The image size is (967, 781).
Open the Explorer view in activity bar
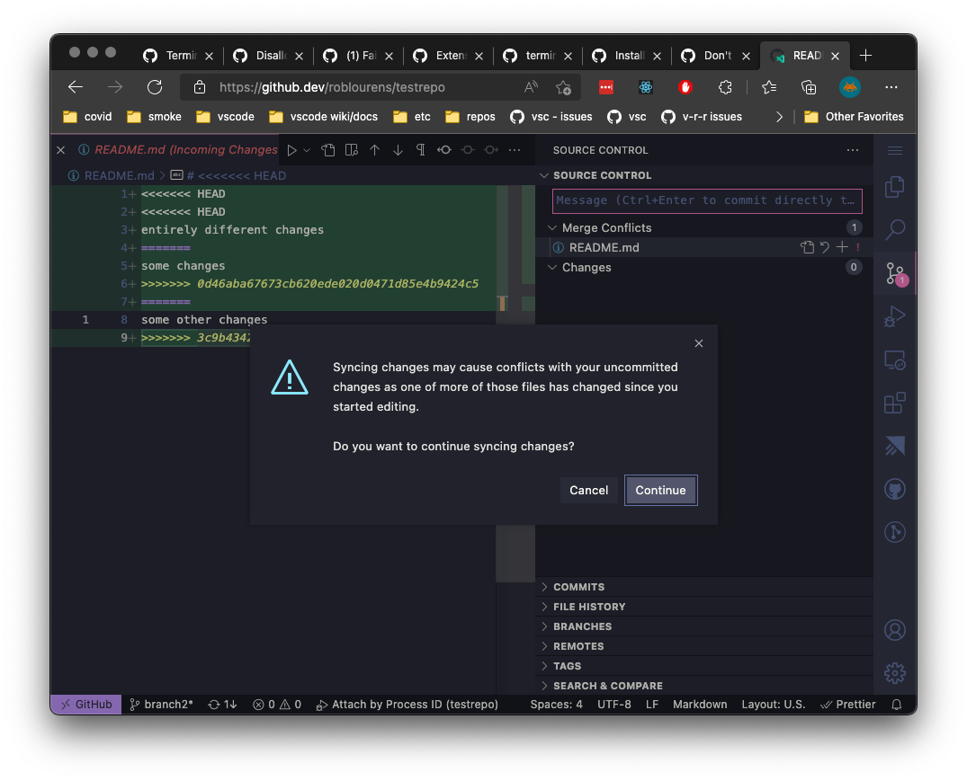coord(895,186)
